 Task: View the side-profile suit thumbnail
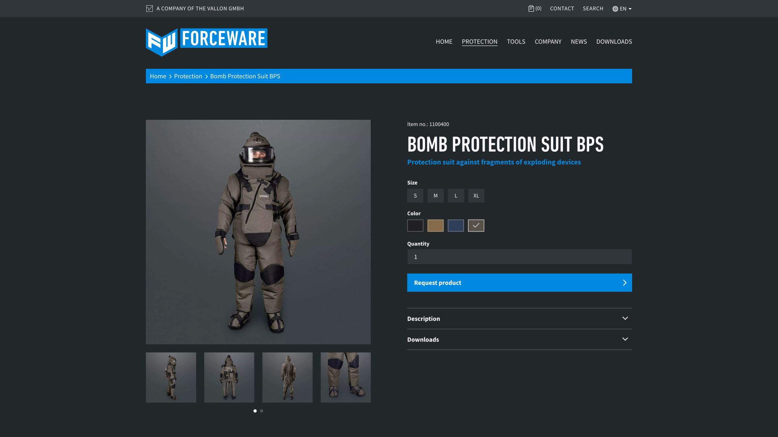point(171,378)
